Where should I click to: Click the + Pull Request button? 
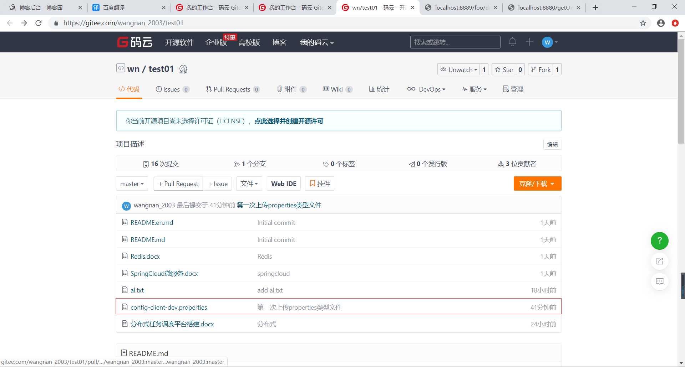coord(178,184)
